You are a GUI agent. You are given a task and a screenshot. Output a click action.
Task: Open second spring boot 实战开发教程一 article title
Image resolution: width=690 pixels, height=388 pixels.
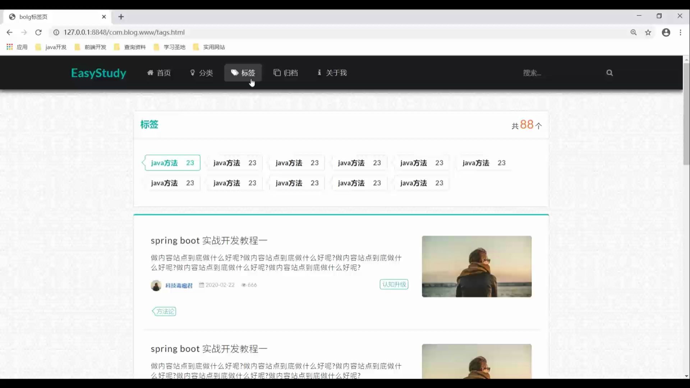coord(209,348)
